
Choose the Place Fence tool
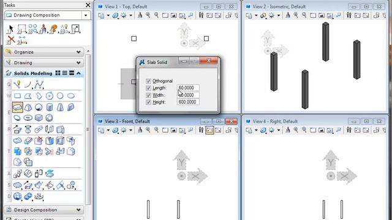point(22,29)
